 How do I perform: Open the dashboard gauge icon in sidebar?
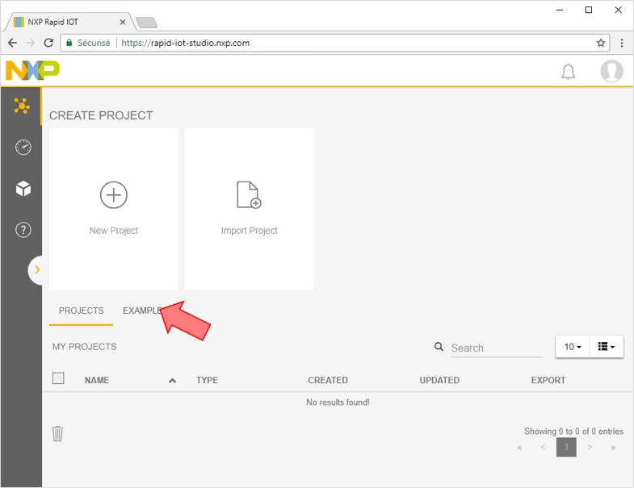[x=23, y=148]
